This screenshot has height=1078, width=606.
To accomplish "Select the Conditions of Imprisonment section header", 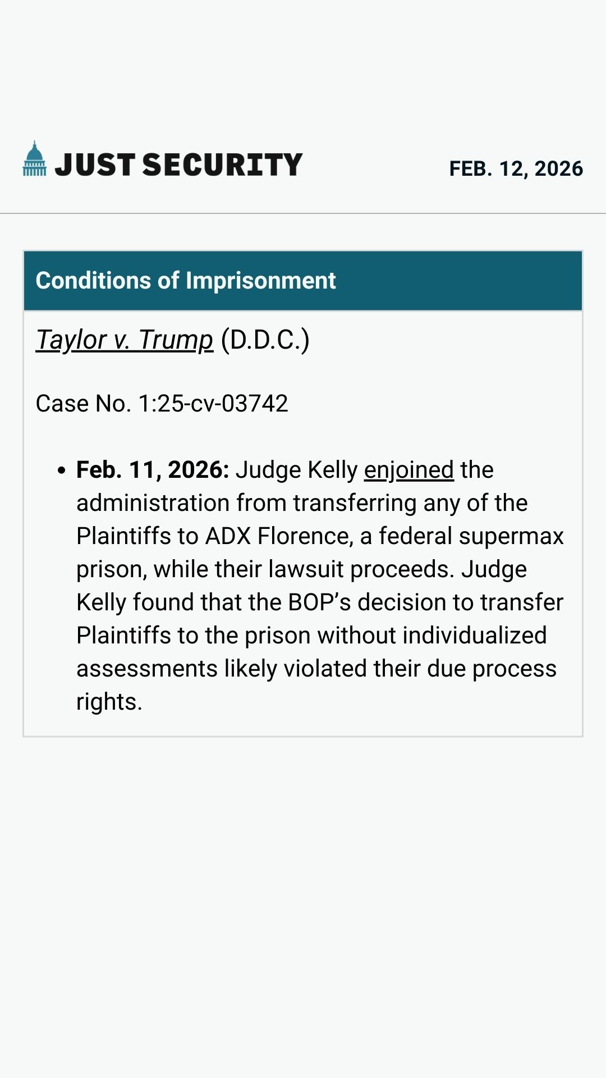I will [x=185, y=281].
